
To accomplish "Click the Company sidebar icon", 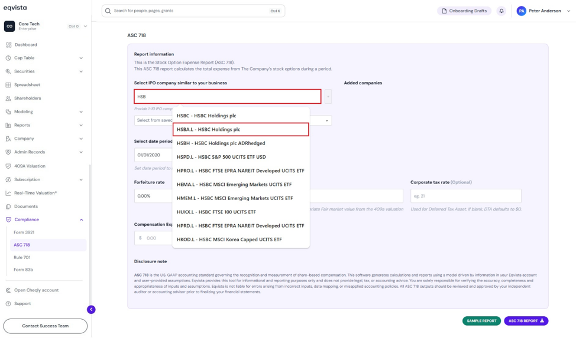I will point(8,139).
